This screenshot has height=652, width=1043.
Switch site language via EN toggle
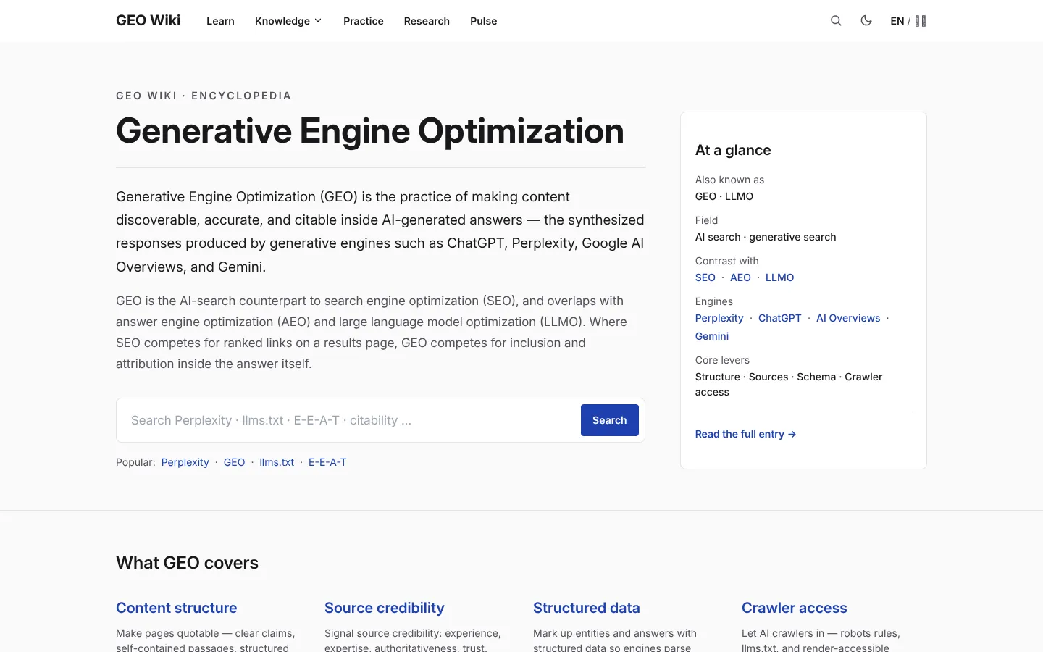[908, 21]
